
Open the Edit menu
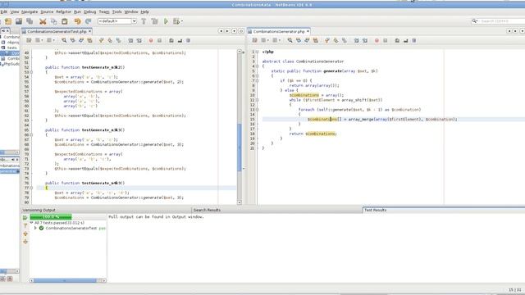(3, 11)
